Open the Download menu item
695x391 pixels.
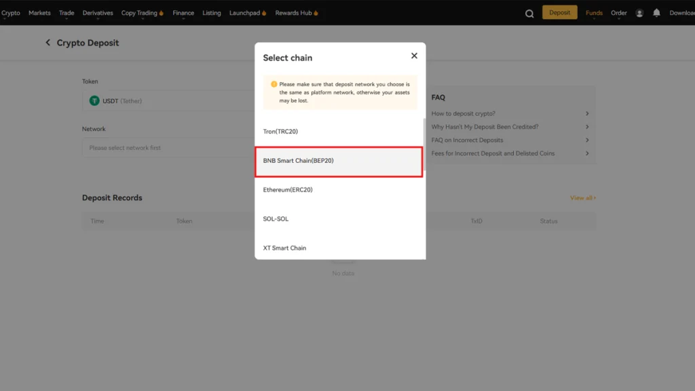(682, 13)
